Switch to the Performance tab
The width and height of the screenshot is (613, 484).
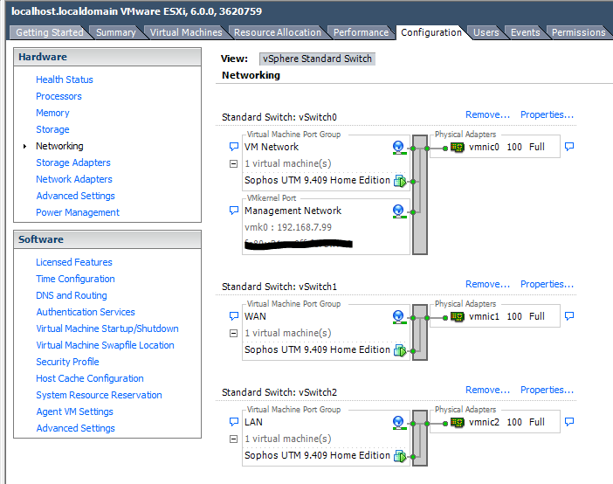(361, 32)
